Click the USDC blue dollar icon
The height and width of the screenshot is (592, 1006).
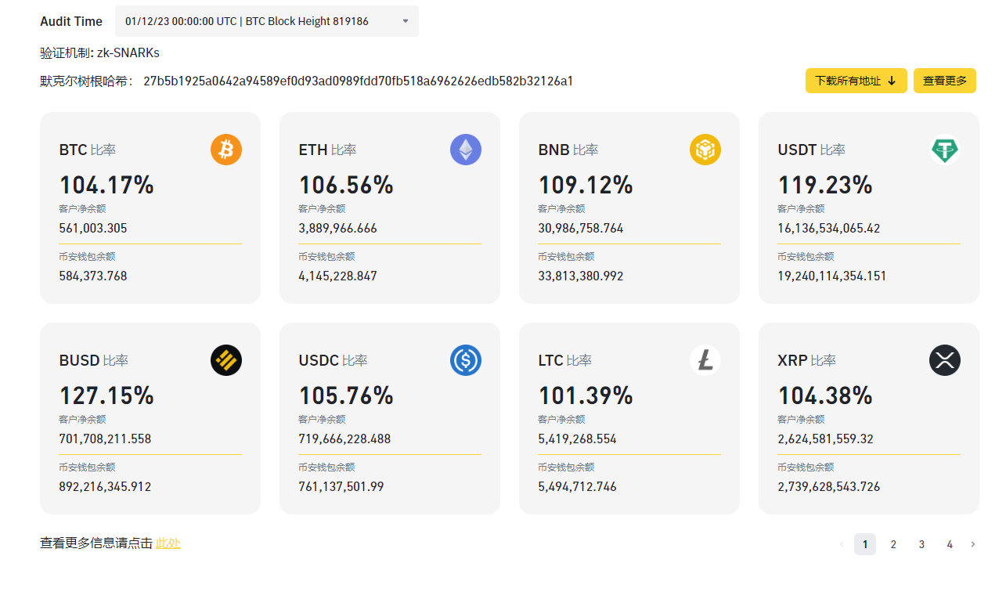[466, 360]
